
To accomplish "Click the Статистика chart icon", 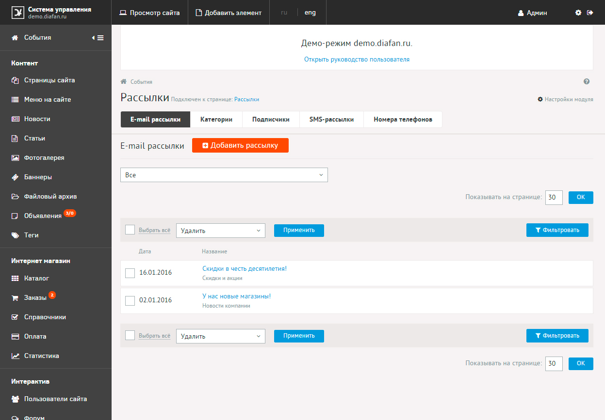I will coord(15,356).
